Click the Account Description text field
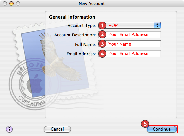The height and width of the screenshot is (136, 184). [129, 34]
